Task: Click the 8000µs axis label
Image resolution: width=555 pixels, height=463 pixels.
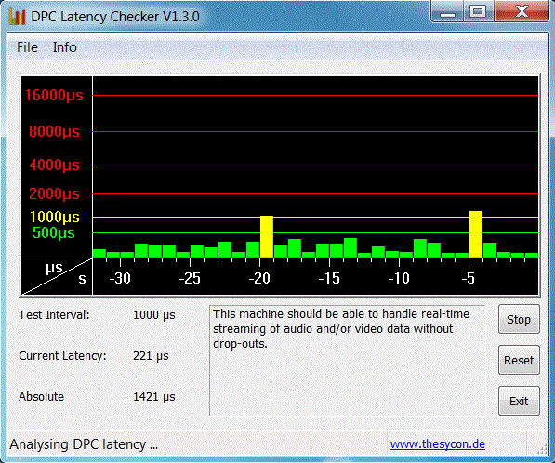Action: pyautogui.click(x=54, y=131)
